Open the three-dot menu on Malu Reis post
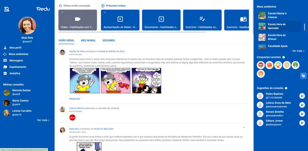Viewport: 308px width, 151px height. [x=244, y=127]
